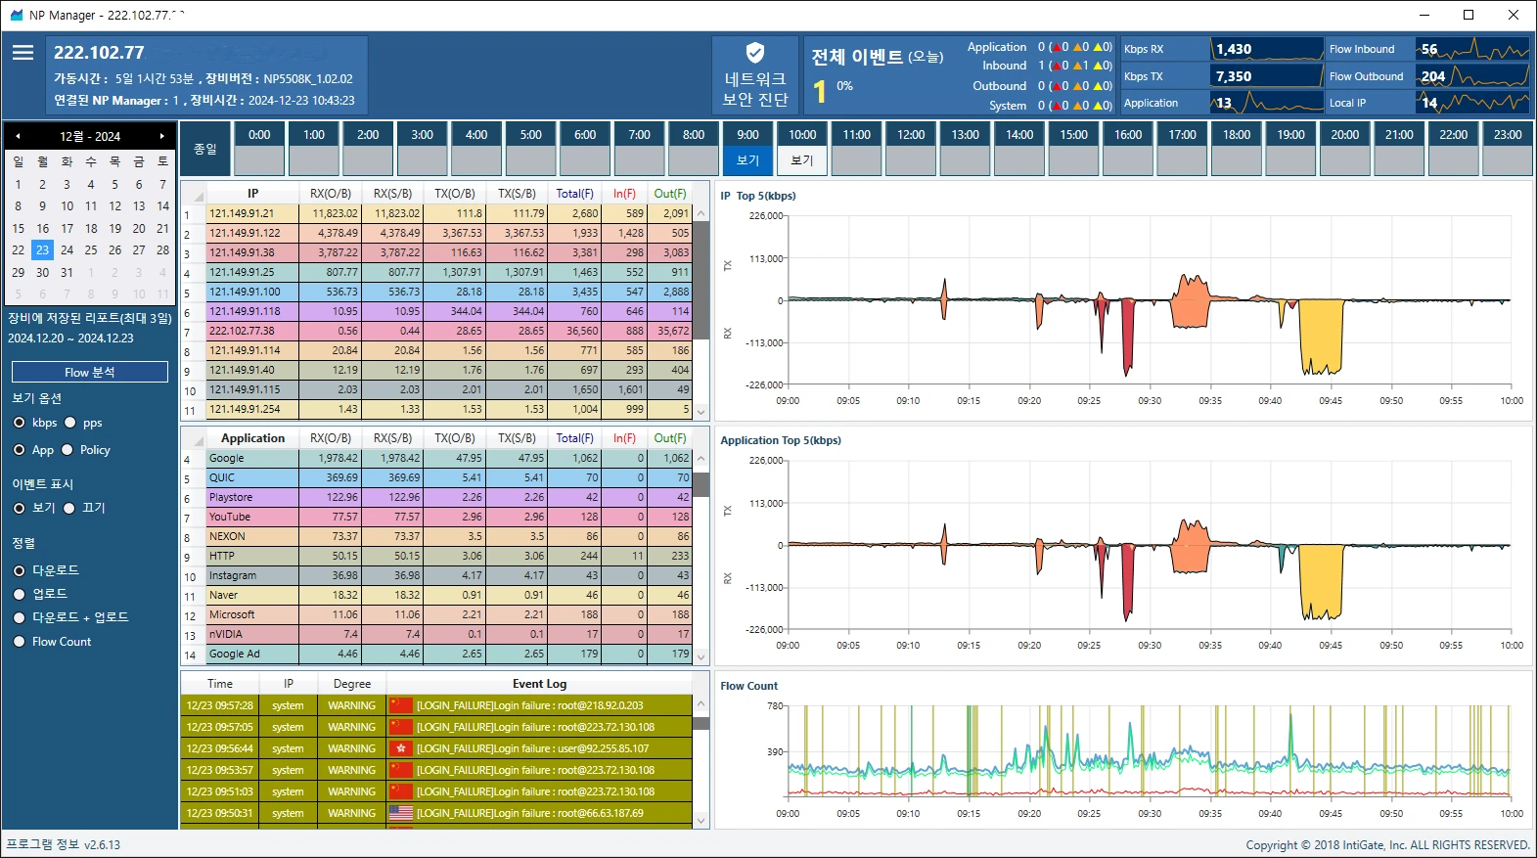Select the 종일 all-day tab

[205, 149]
